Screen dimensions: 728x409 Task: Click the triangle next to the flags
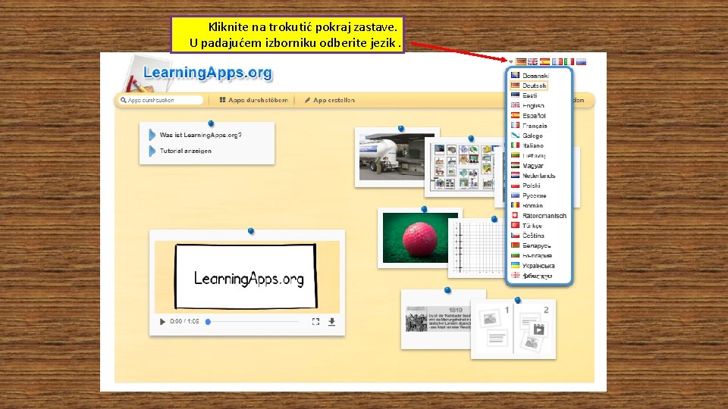point(510,61)
